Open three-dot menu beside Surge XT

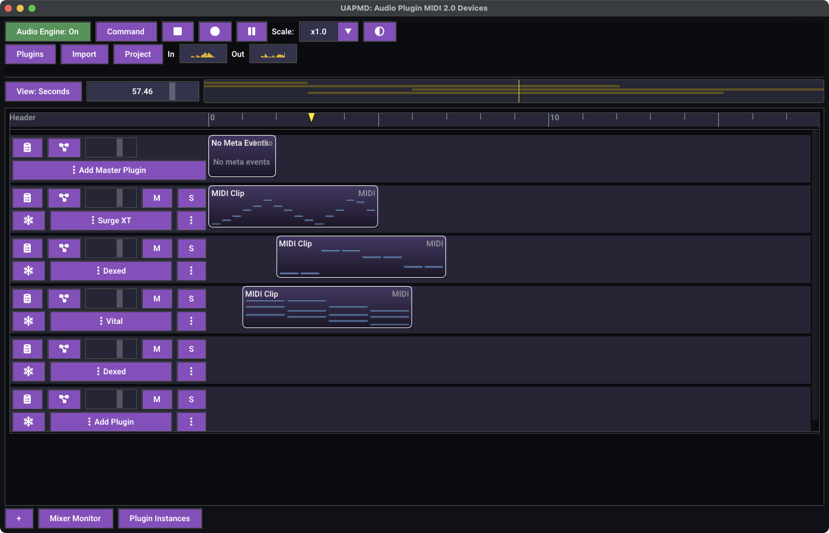(x=191, y=220)
